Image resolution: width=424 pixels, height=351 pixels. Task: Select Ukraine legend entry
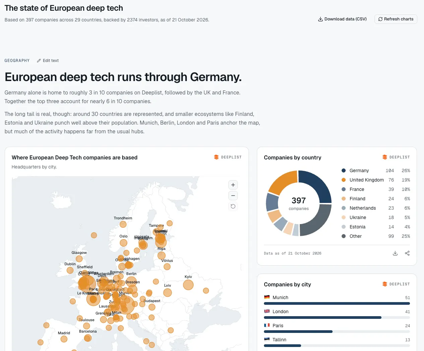(x=376, y=217)
